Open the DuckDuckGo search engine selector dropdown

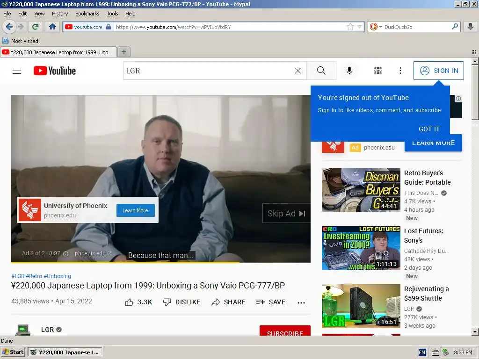click(x=376, y=27)
